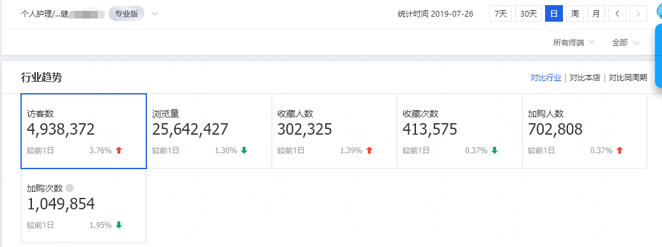Click the red up arrow in 加购人数 card
Image resolution: width=662 pixels, height=247 pixels.
620,150
